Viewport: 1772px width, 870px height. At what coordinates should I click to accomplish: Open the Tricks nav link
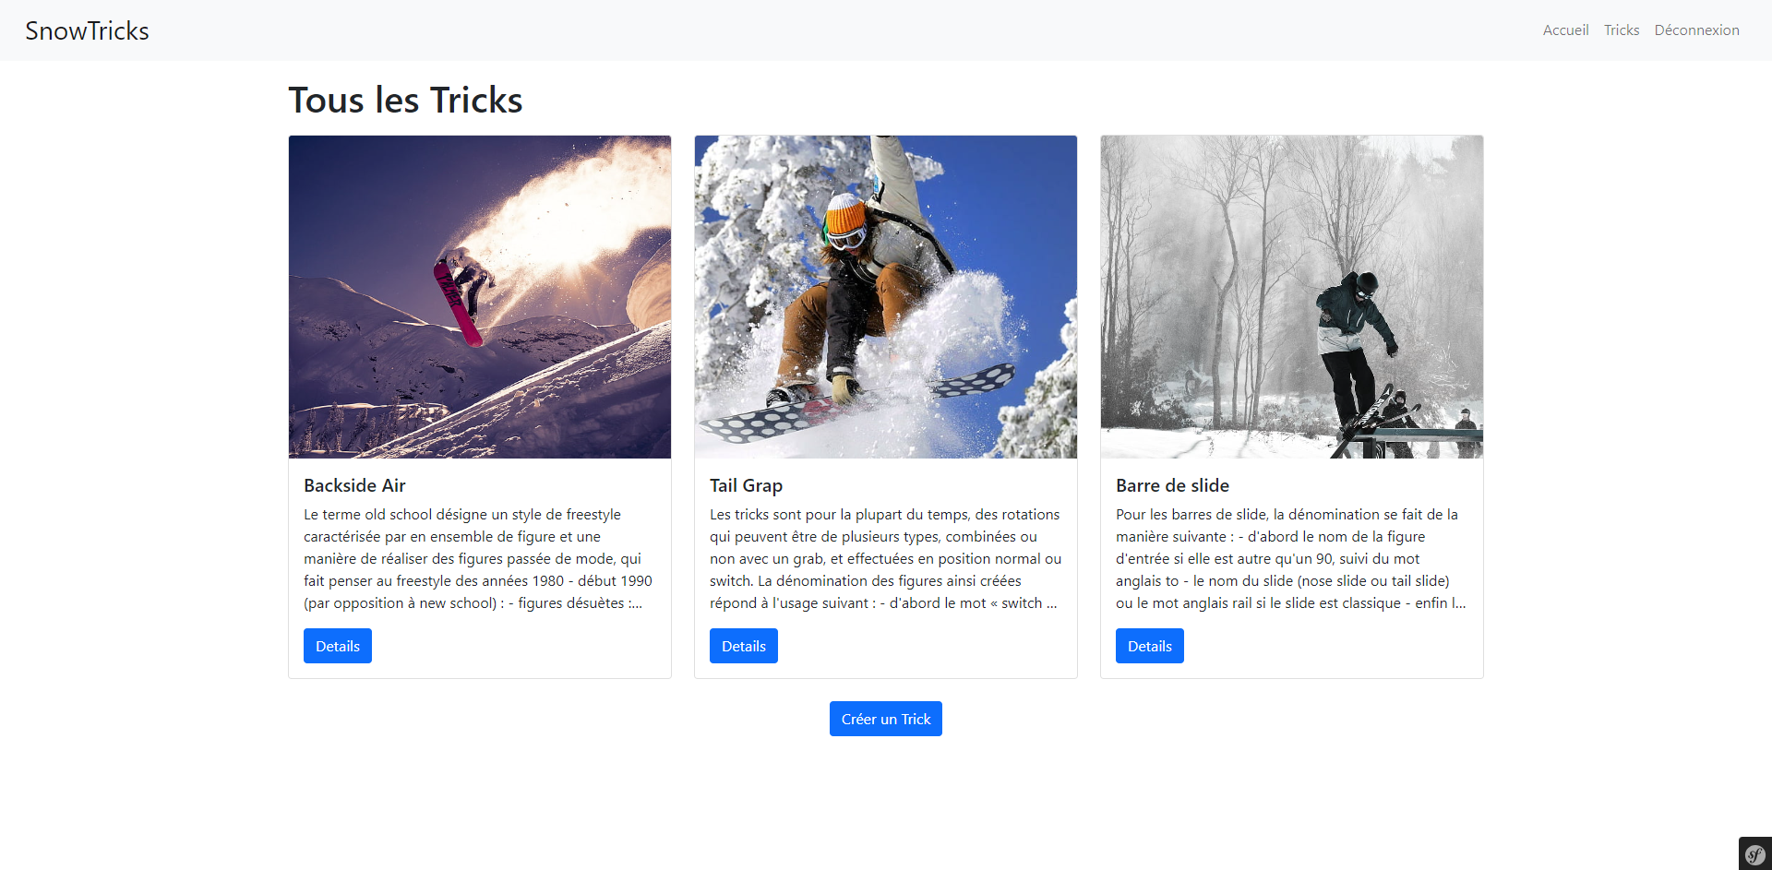(1622, 30)
